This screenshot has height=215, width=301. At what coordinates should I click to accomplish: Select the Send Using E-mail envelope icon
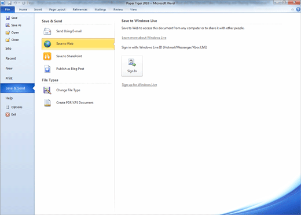pos(47,31)
